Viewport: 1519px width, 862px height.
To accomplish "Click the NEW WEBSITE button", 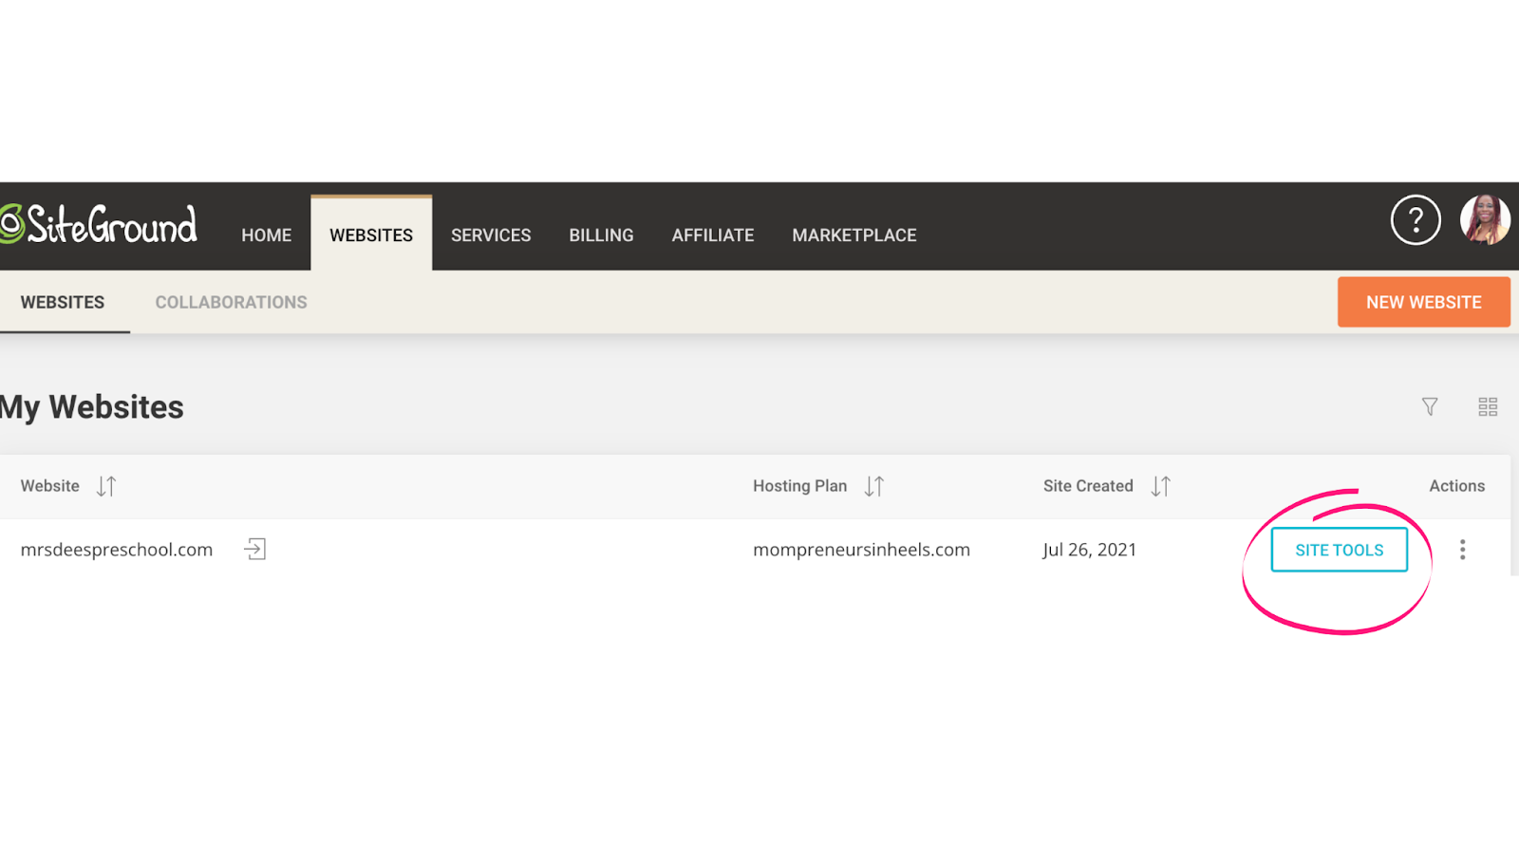I will pos(1424,302).
